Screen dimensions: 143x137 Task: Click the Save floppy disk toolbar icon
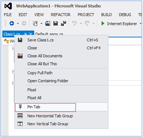(55, 23)
